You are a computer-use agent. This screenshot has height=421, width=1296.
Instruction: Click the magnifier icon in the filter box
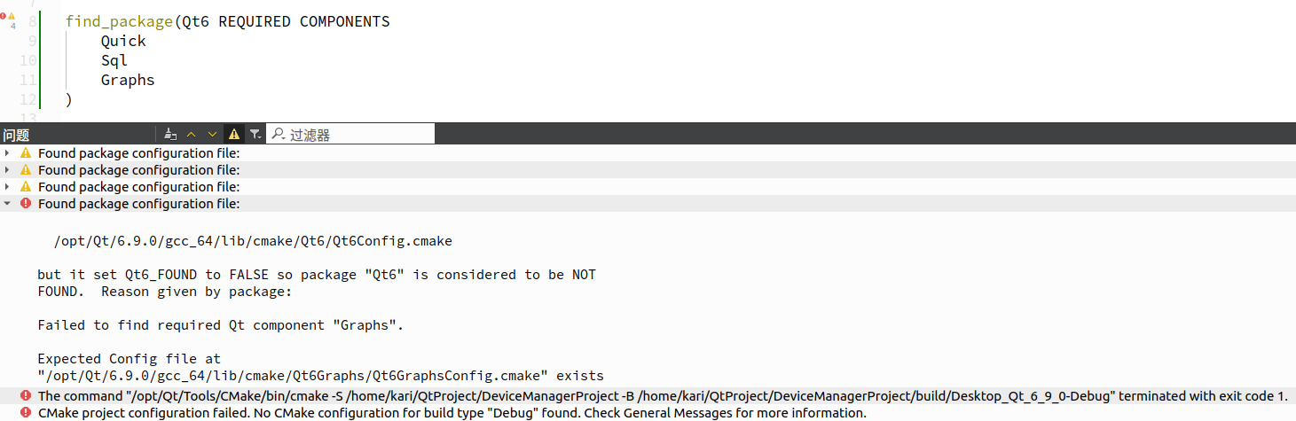[279, 134]
